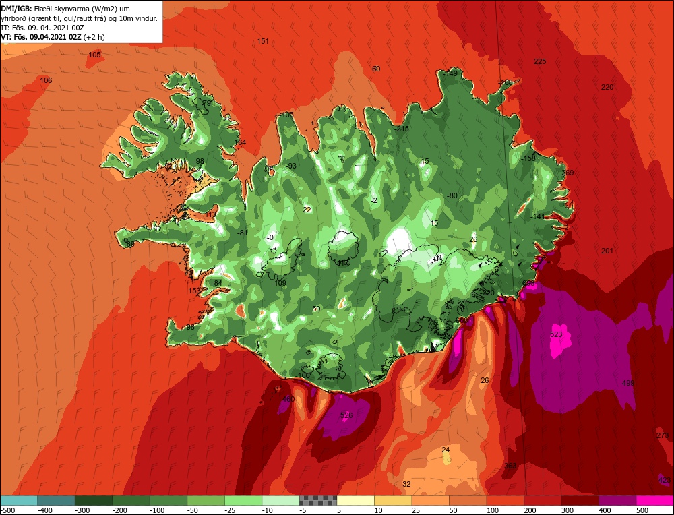Select the dark red swatch between 300 and 400
This screenshot has width=674, height=515.
tap(580, 500)
